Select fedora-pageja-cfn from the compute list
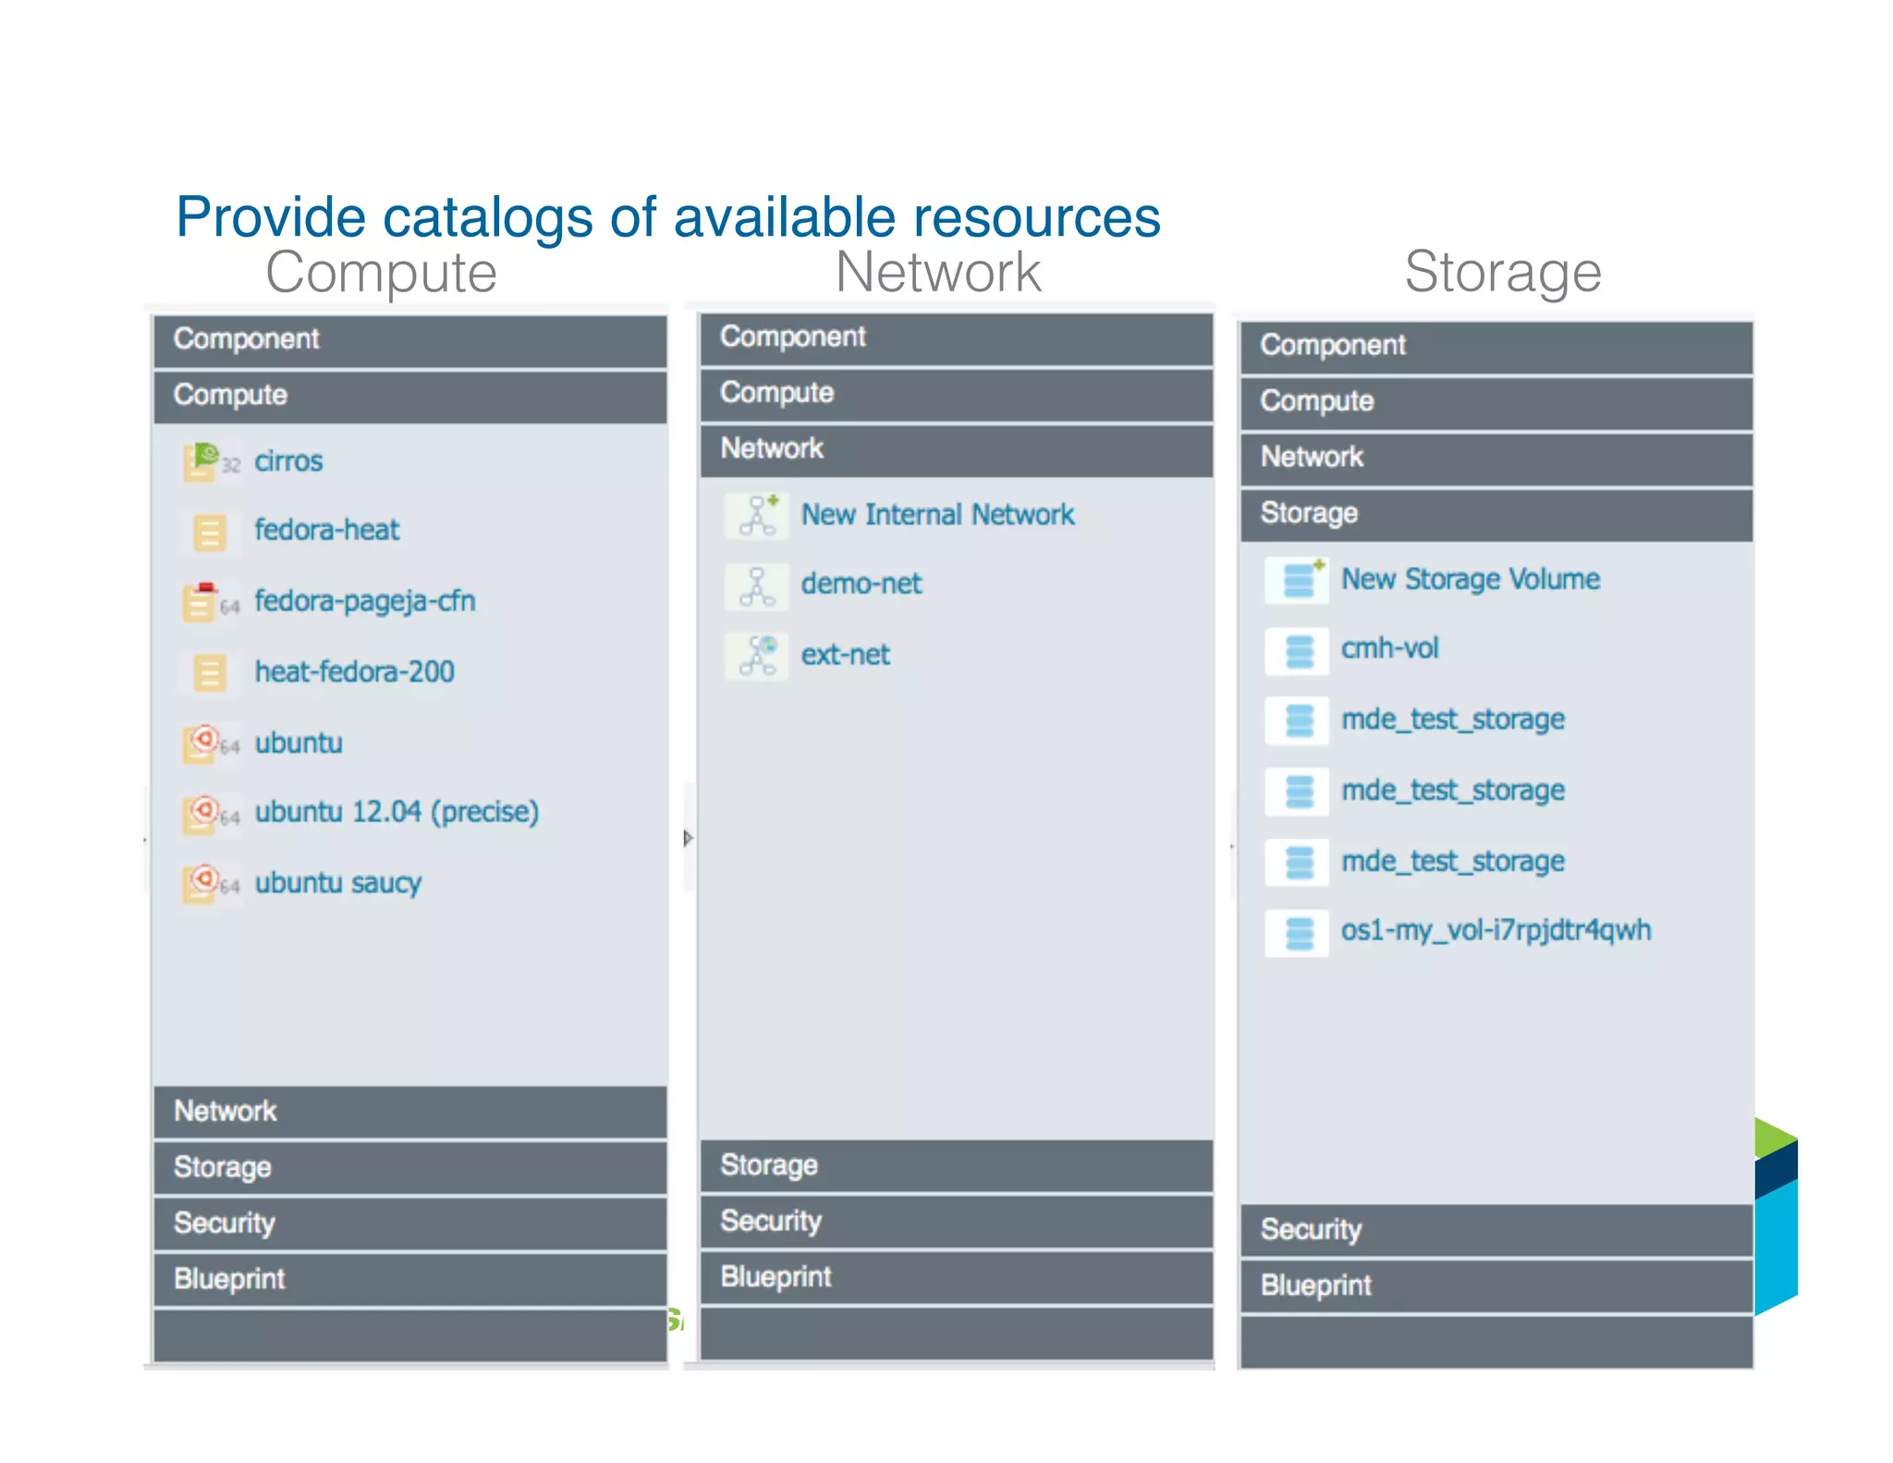 coord(365,602)
